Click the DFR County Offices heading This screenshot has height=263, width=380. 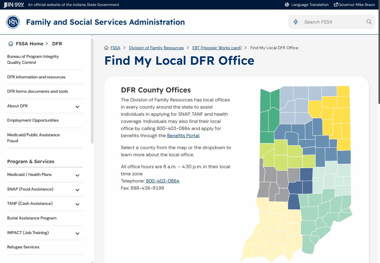click(x=156, y=90)
